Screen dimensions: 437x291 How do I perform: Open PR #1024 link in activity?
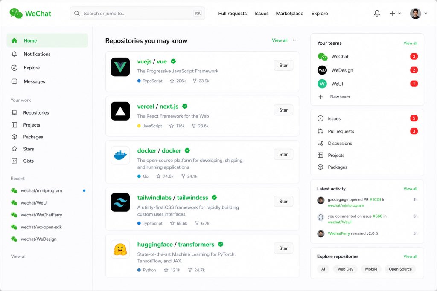tap(375, 199)
